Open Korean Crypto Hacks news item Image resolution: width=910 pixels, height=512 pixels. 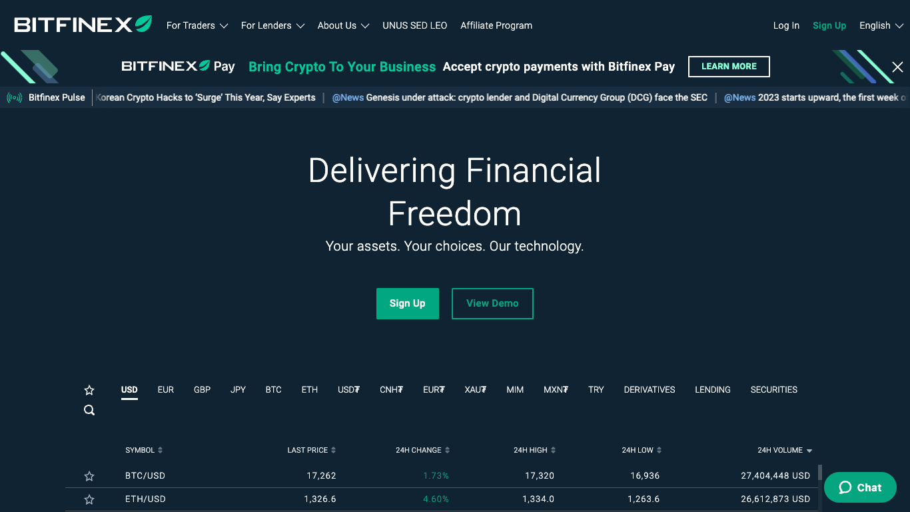coord(205,97)
